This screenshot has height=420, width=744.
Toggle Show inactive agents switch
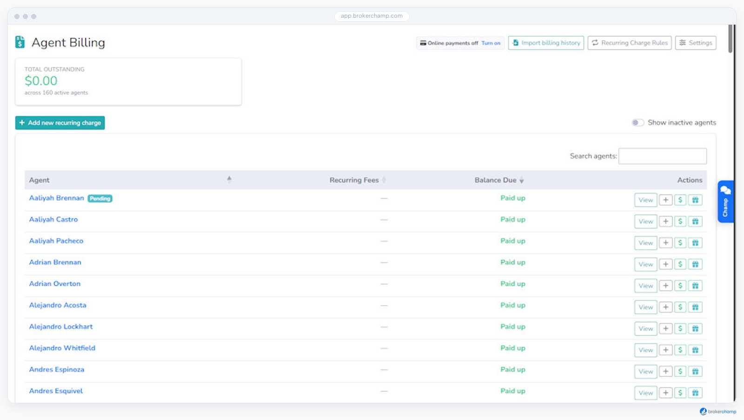638,123
